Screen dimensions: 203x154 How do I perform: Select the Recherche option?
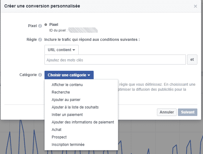61,92
